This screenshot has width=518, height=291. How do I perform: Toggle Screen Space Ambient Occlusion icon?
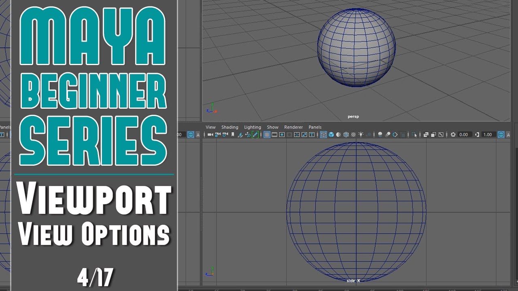(x=380, y=135)
